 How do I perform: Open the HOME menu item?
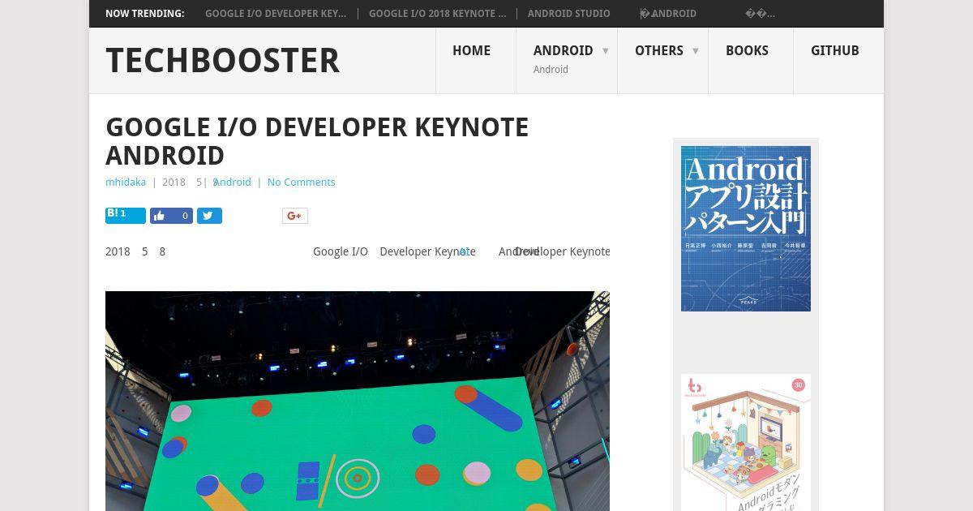point(472,50)
